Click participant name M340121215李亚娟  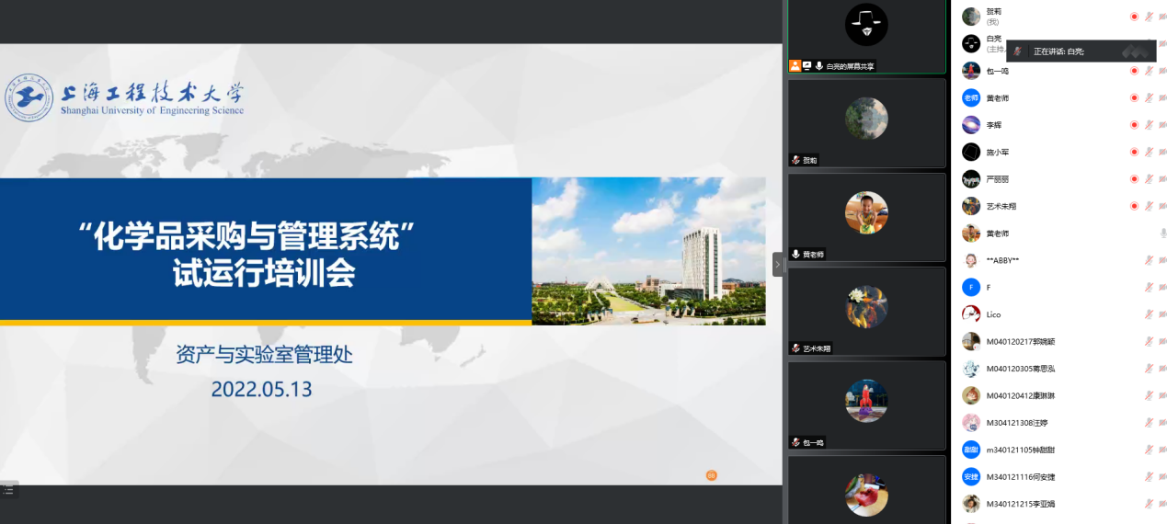[x=1021, y=504]
